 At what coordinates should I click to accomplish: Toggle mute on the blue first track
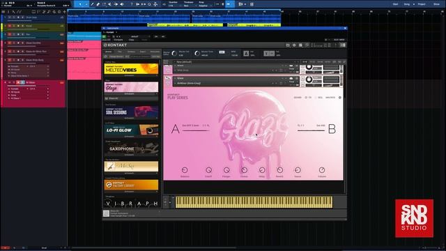[9, 17]
